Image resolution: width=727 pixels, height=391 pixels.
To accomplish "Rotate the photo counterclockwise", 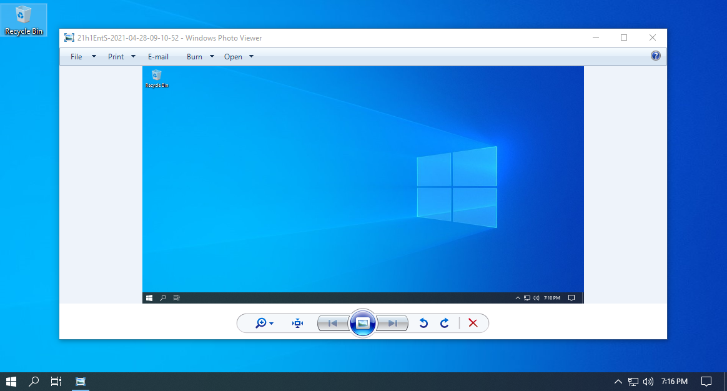I will (423, 324).
